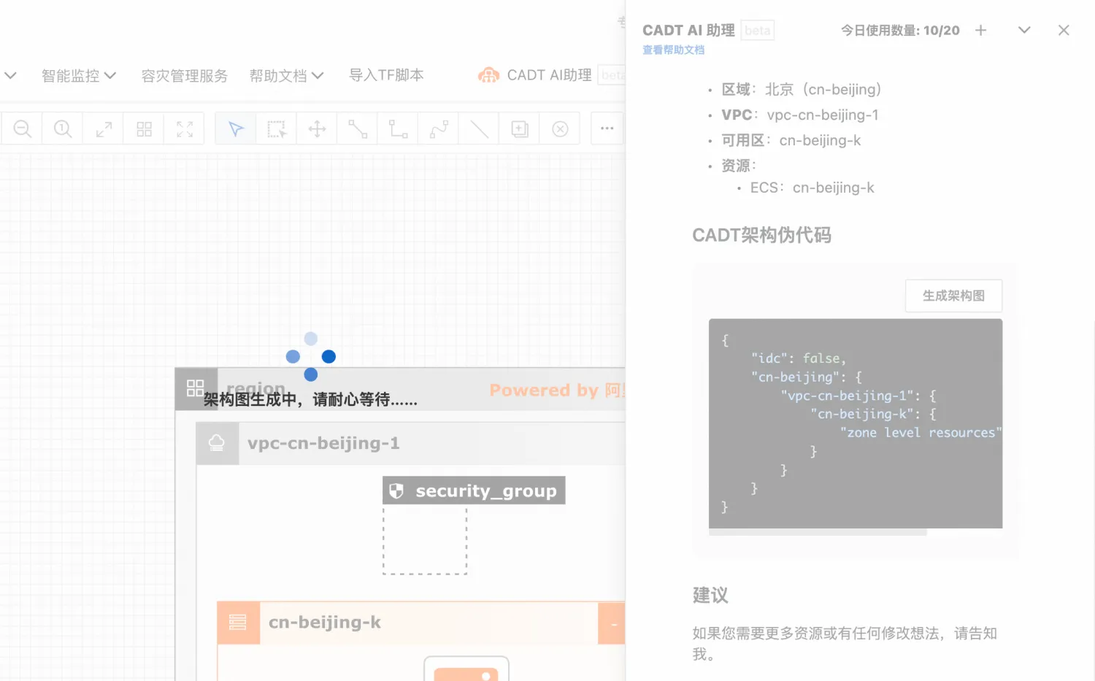Collapse cn-beijing-k zone with minus button
This screenshot has width=1095, height=681.
(612, 623)
